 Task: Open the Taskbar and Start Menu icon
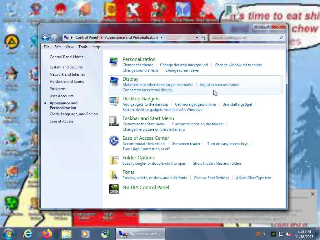click(x=114, y=121)
